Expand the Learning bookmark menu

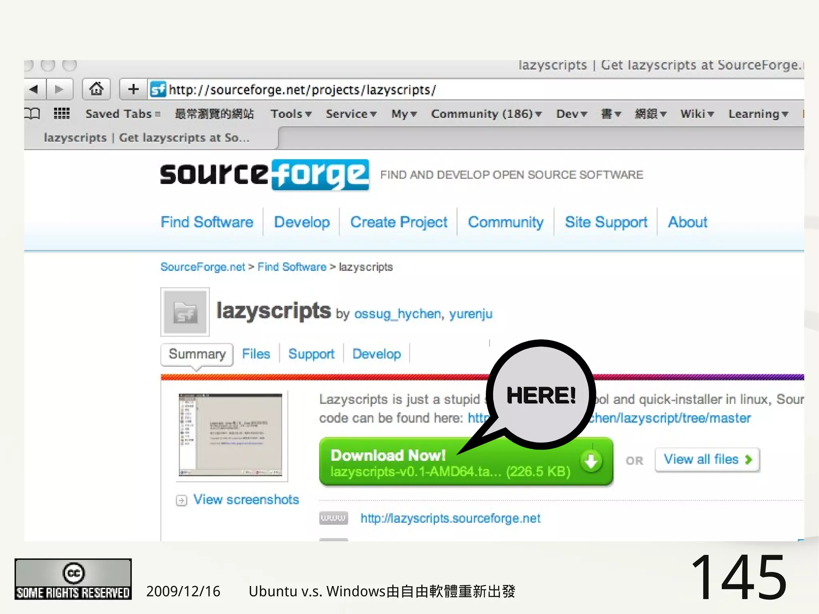759,114
